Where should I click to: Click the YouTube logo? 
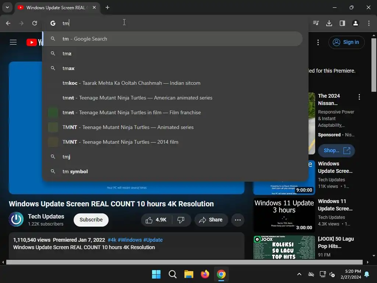(34, 42)
